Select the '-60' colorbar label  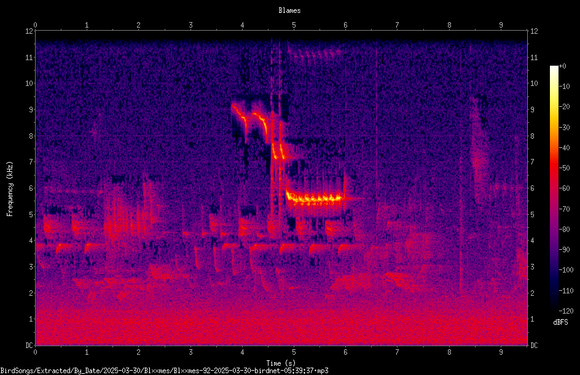pos(565,188)
